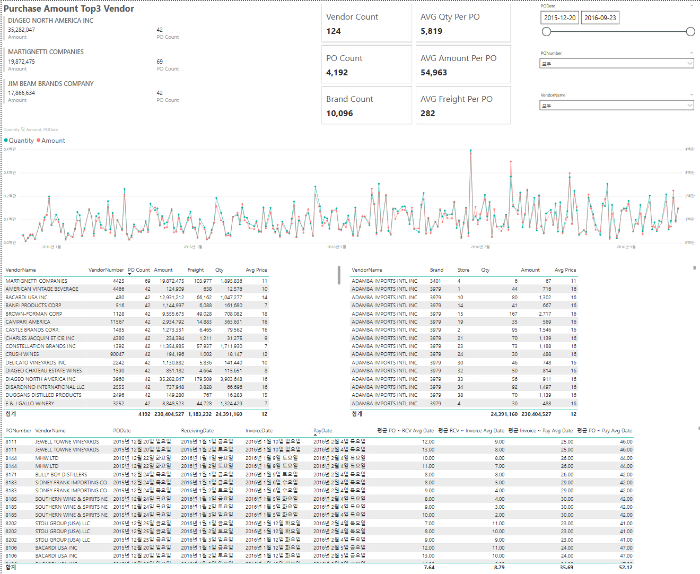Open the PONumber slicer header chevron
Screen dimensions: 700x574
click(692, 53)
